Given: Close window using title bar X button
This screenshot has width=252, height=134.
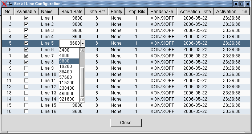Looking at the screenshot, I should [248, 4].
